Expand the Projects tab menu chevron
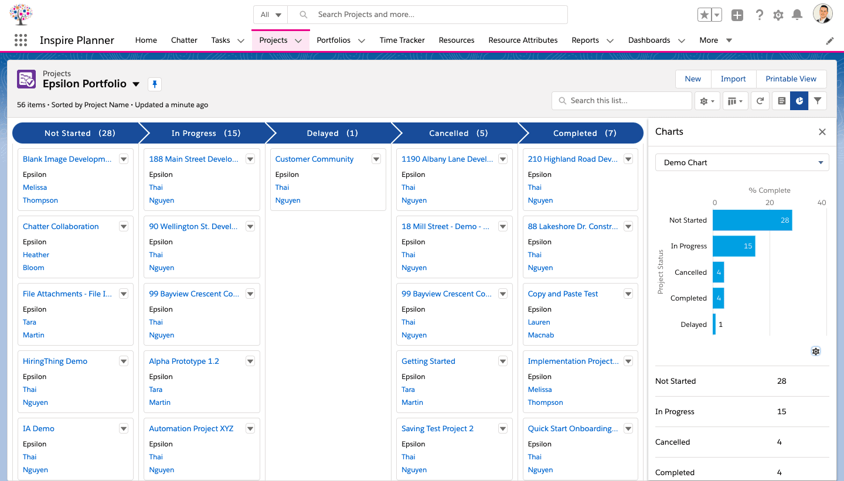 (x=298, y=40)
